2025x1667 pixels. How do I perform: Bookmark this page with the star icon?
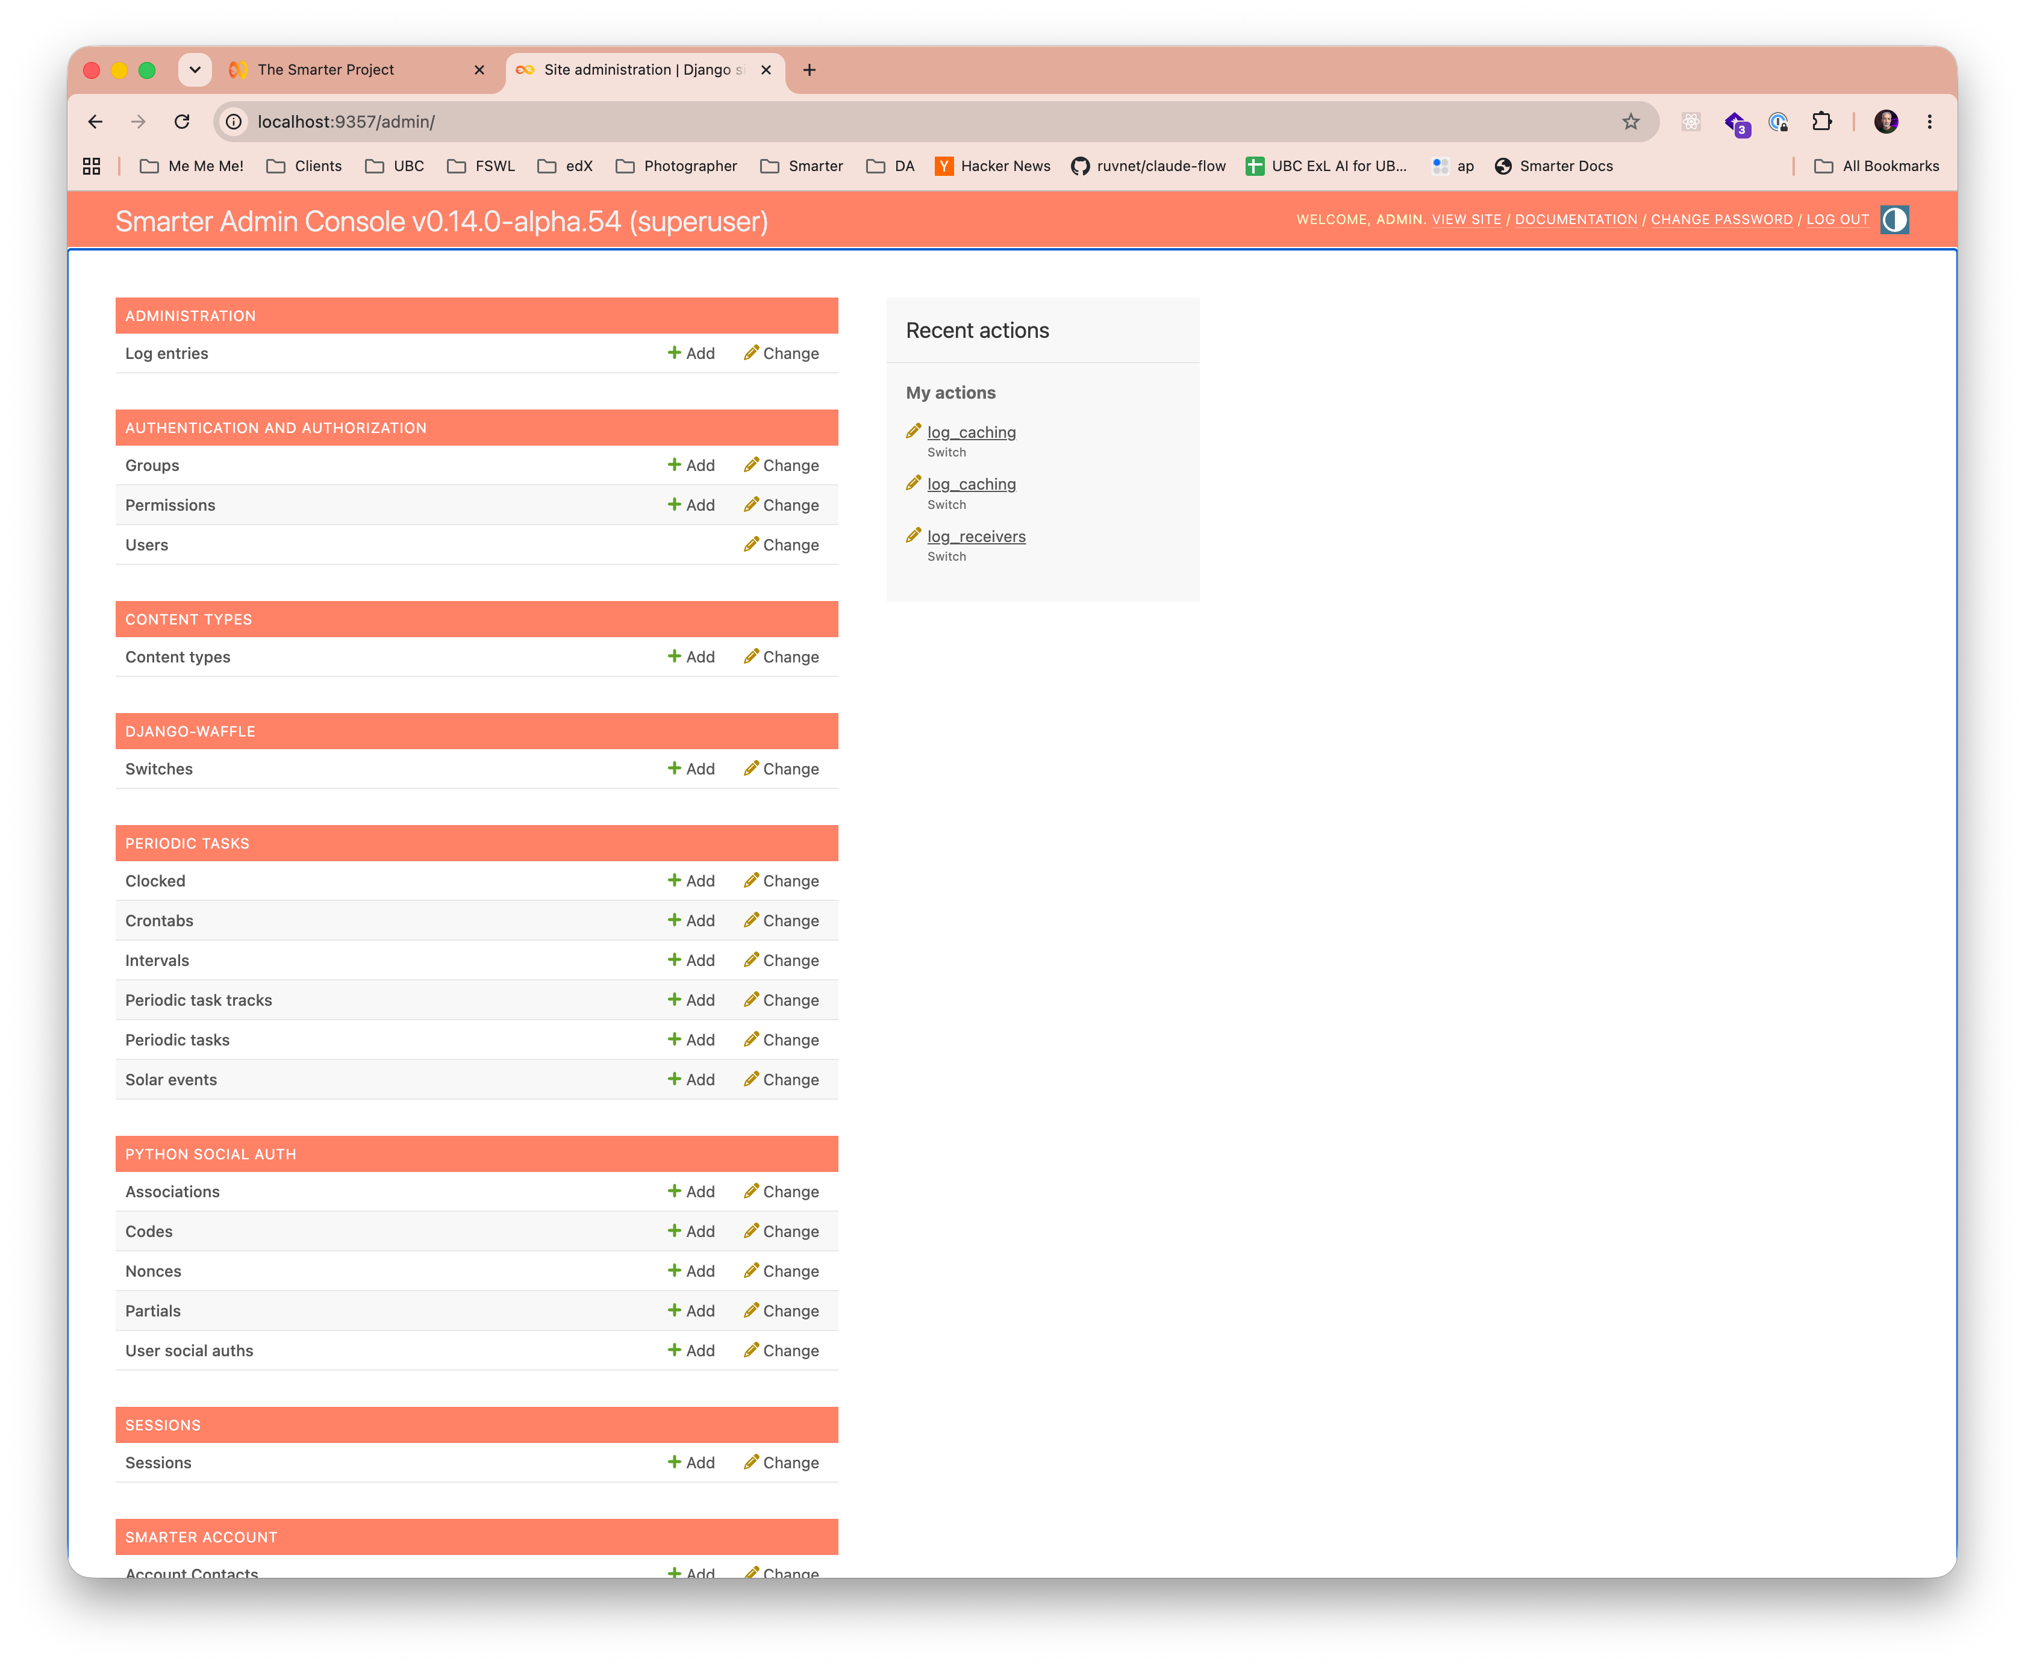click(x=1630, y=122)
